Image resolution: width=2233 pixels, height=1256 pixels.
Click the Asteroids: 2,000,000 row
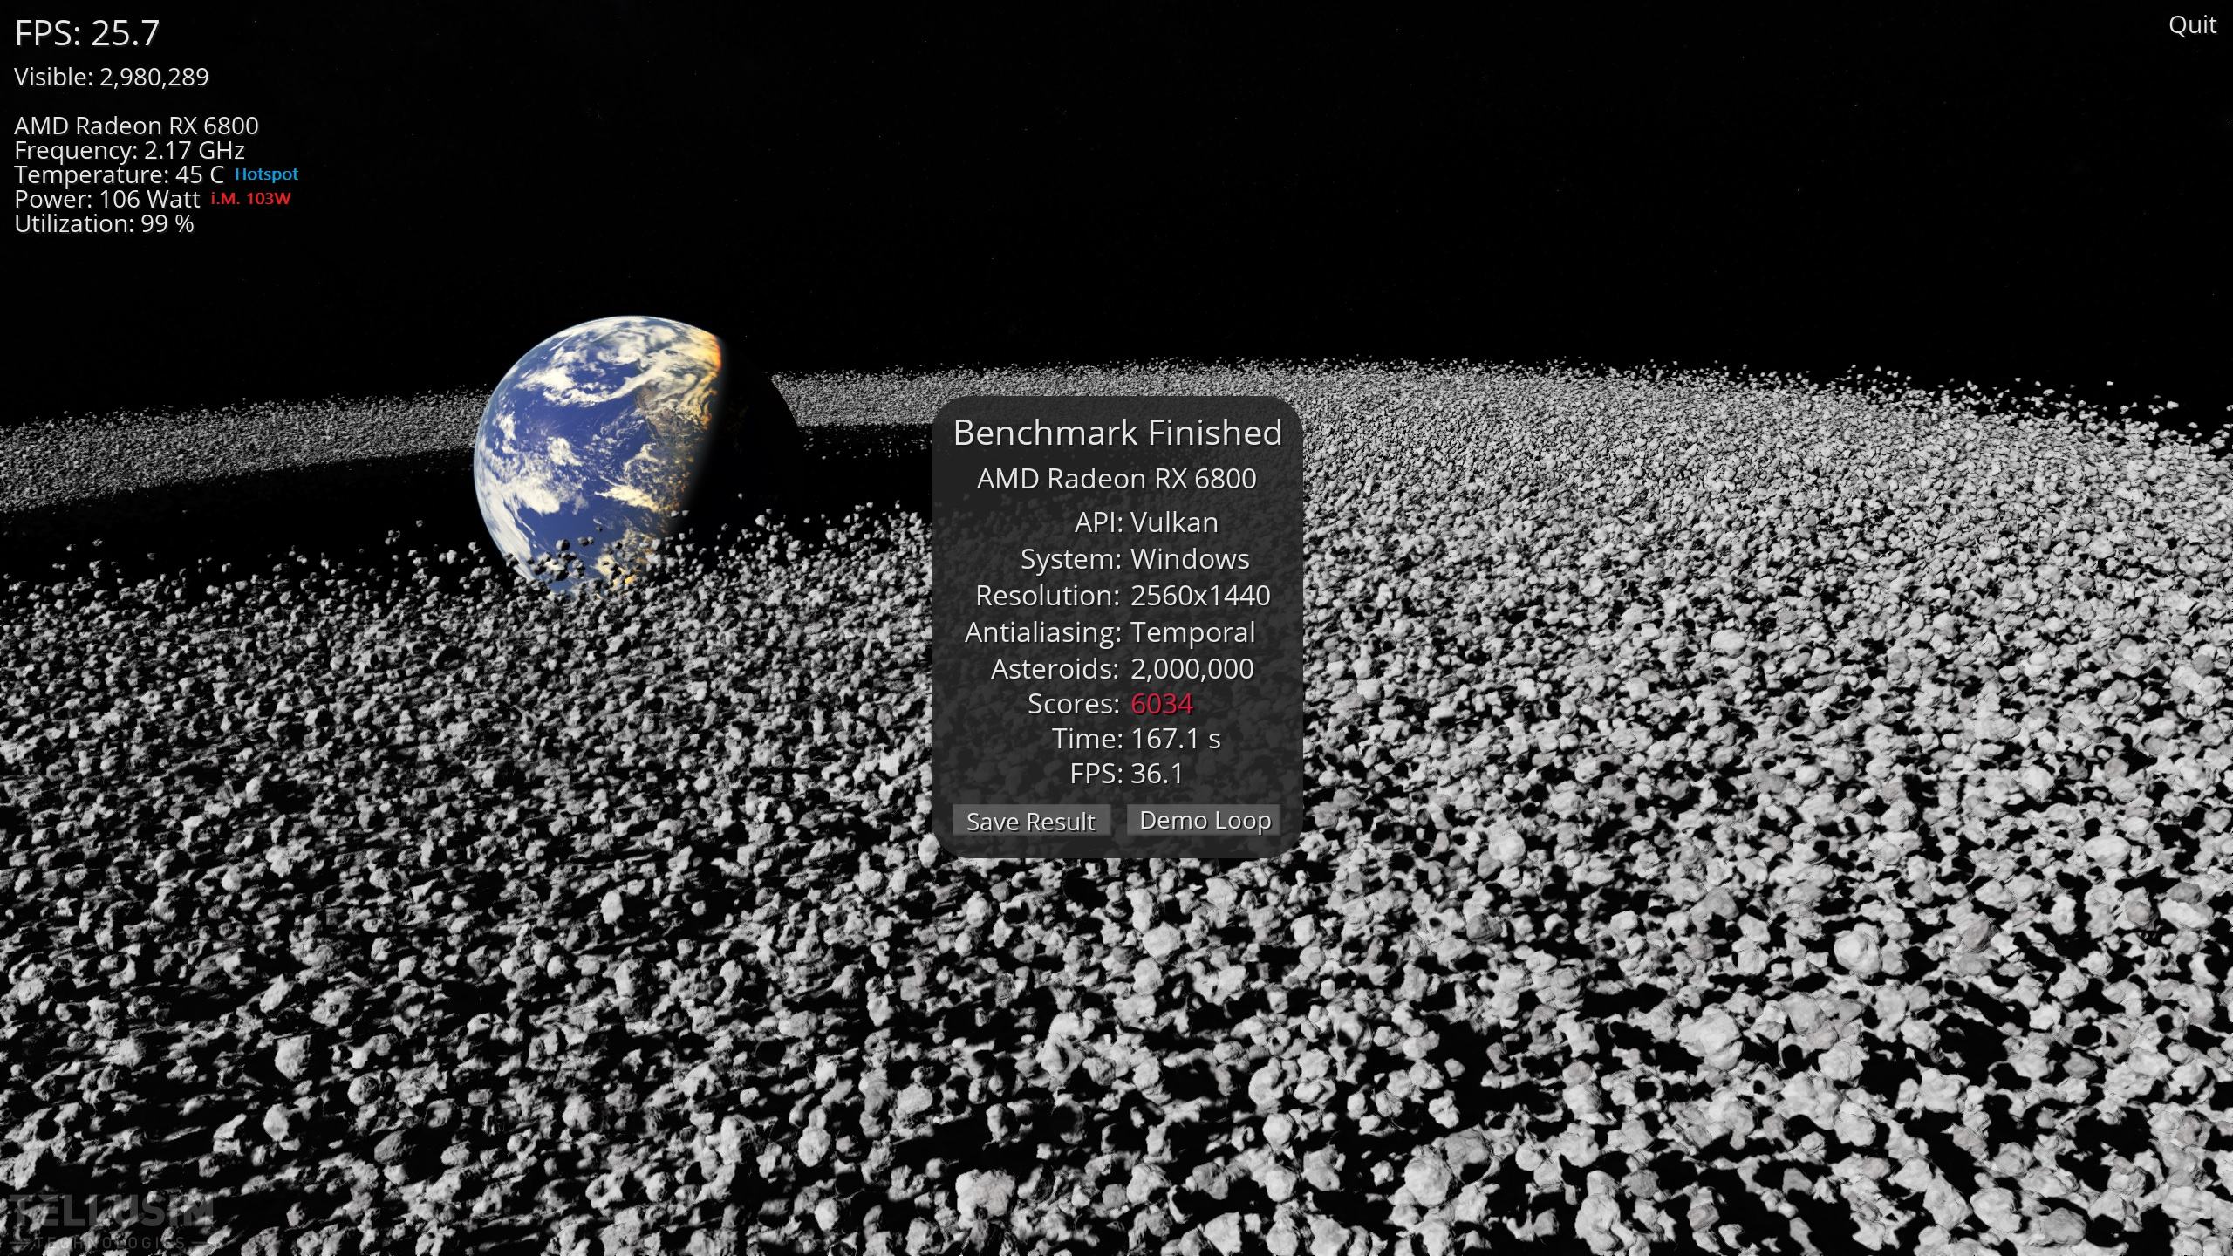coord(1123,668)
